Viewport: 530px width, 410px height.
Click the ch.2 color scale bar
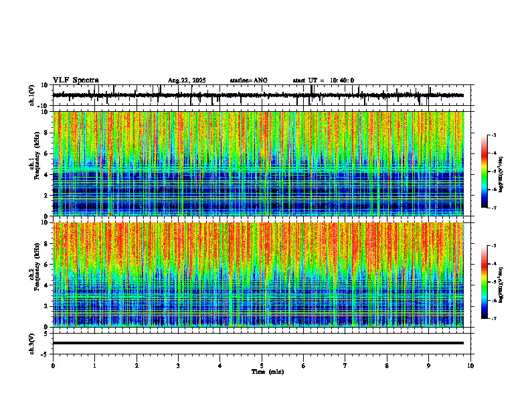[x=484, y=282]
